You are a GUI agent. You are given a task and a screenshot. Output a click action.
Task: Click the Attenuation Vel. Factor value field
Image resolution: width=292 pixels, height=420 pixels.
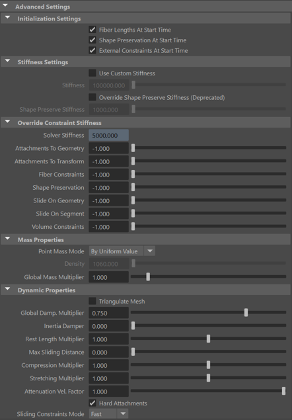tap(108, 392)
